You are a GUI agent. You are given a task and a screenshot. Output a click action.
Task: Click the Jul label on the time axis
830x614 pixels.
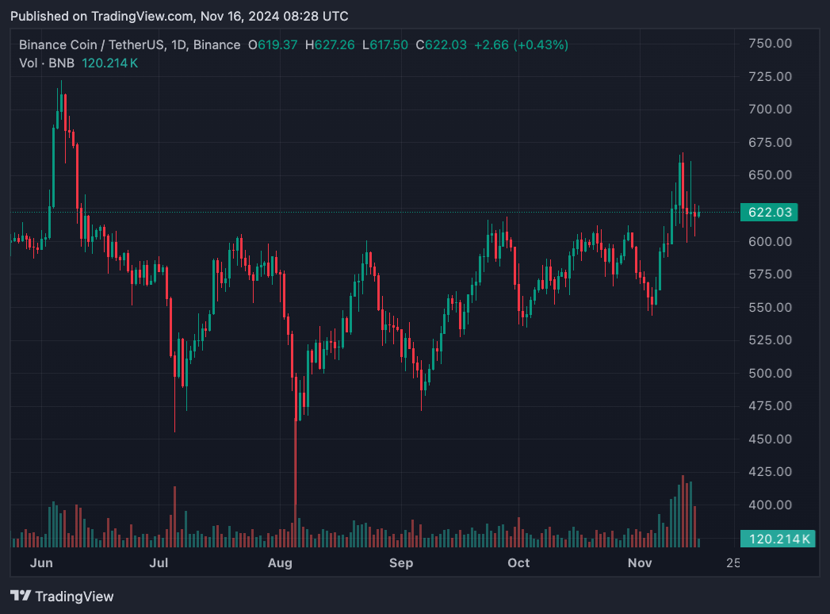[159, 563]
